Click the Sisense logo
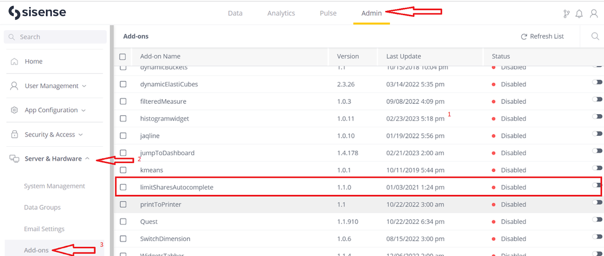The height and width of the screenshot is (256, 604). (37, 13)
